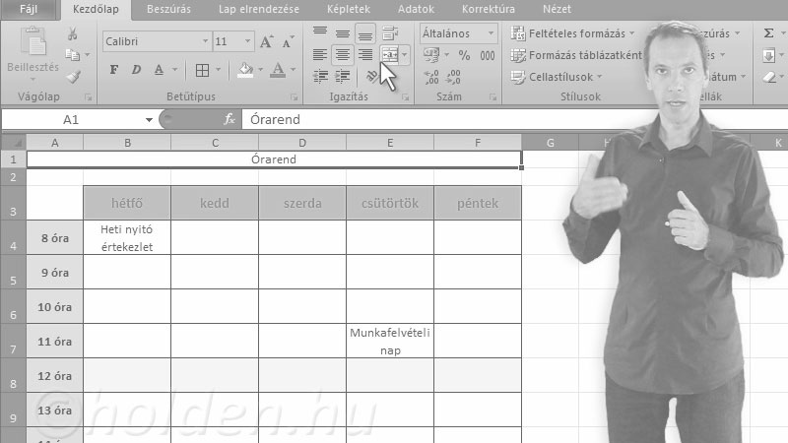Open font color dropdown arrow

click(293, 70)
